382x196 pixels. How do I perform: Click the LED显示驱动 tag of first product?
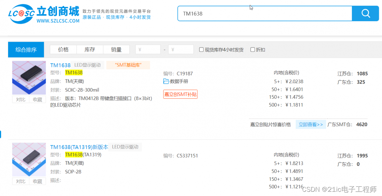click(x=87, y=65)
